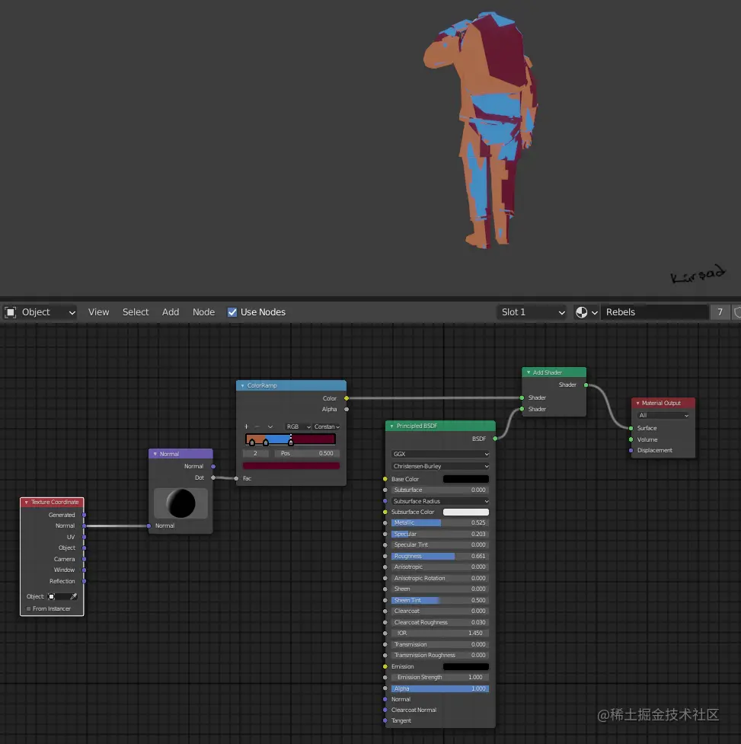
Task: Open the Christensen-Burley subsurface method dropdown
Action: (x=439, y=465)
